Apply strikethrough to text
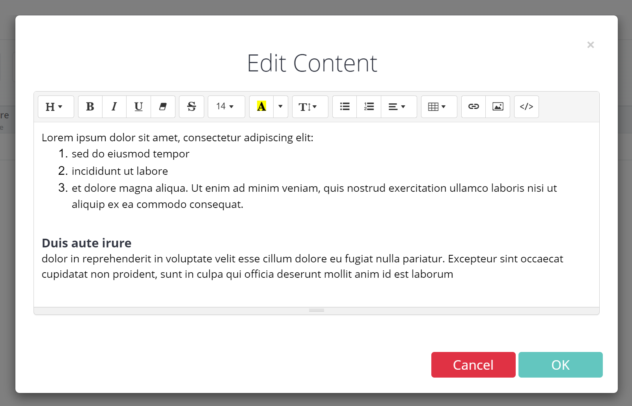632x406 pixels. (192, 107)
